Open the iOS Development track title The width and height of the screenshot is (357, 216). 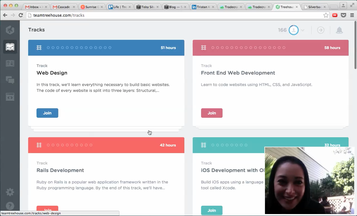[x=233, y=170]
